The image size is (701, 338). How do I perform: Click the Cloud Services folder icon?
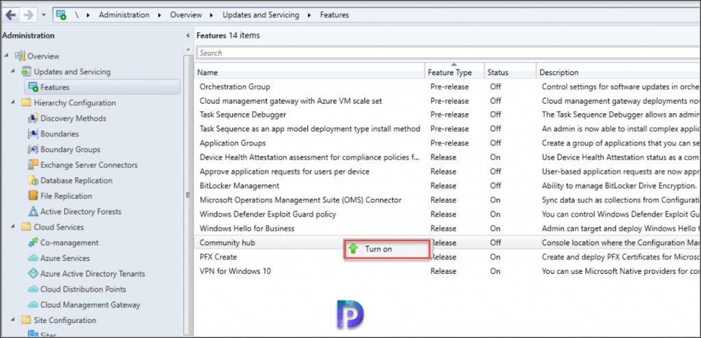click(27, 227)
